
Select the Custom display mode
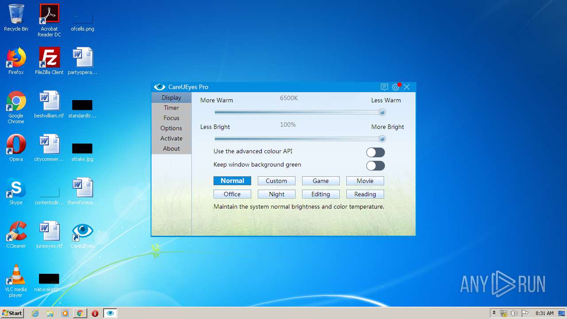[276, 181]
